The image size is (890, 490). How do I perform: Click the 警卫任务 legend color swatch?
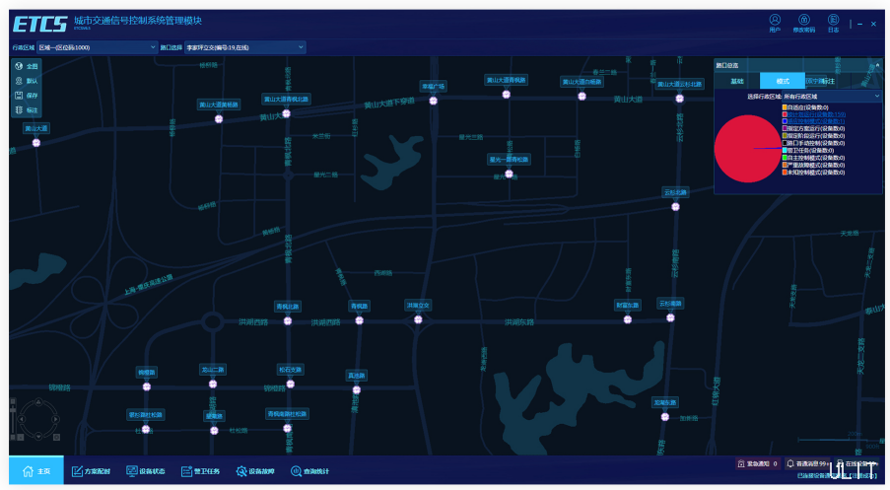pyautogui.click(x=785, y=150)
